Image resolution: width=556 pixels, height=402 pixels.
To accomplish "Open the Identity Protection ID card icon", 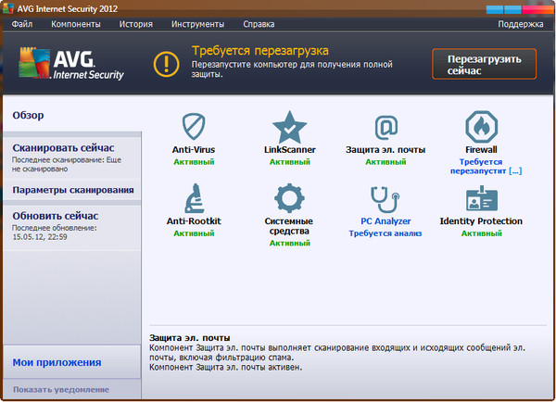I will pyautogui.click(x=481, y=198).
